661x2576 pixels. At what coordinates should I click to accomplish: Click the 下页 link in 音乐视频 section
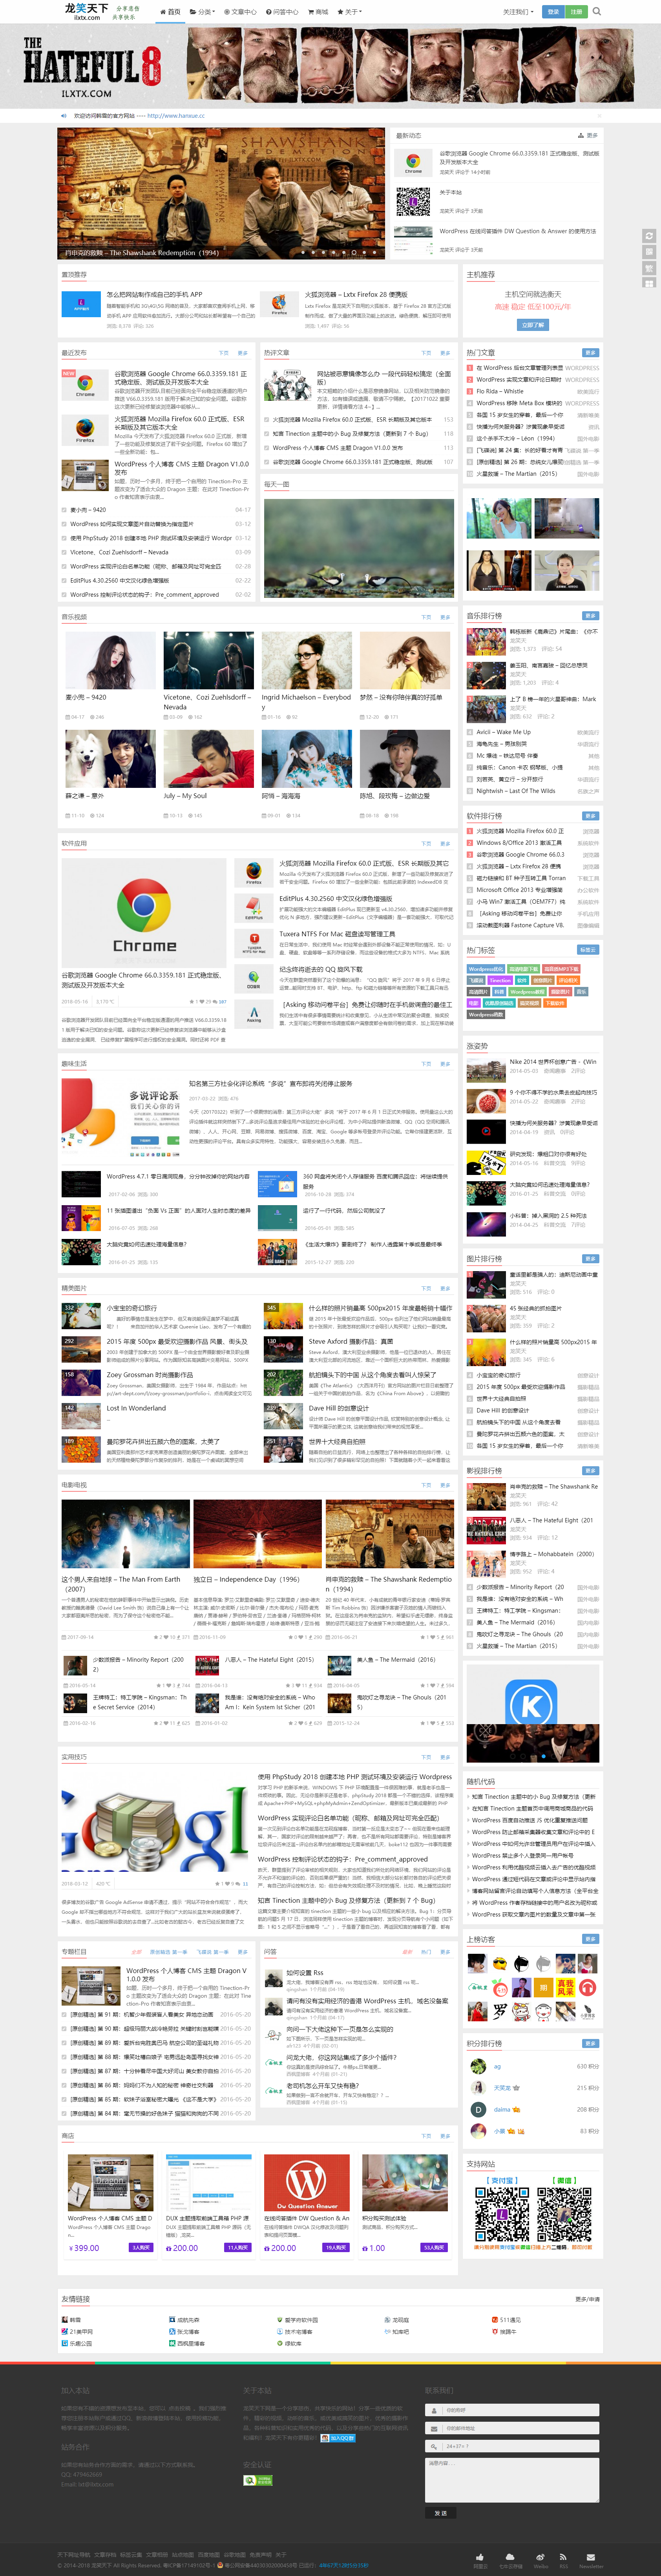(426, 617)
